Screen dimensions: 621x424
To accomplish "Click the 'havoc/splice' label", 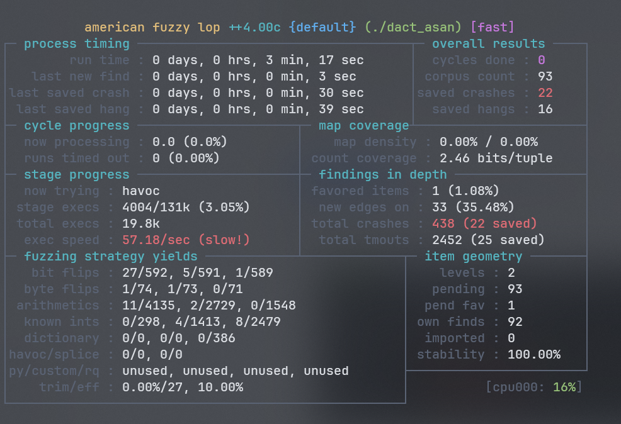I will (x=54, y=354).
